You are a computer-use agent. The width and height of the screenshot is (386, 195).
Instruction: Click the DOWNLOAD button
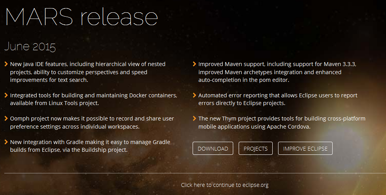pyautogui.click(x=213, y=148)
